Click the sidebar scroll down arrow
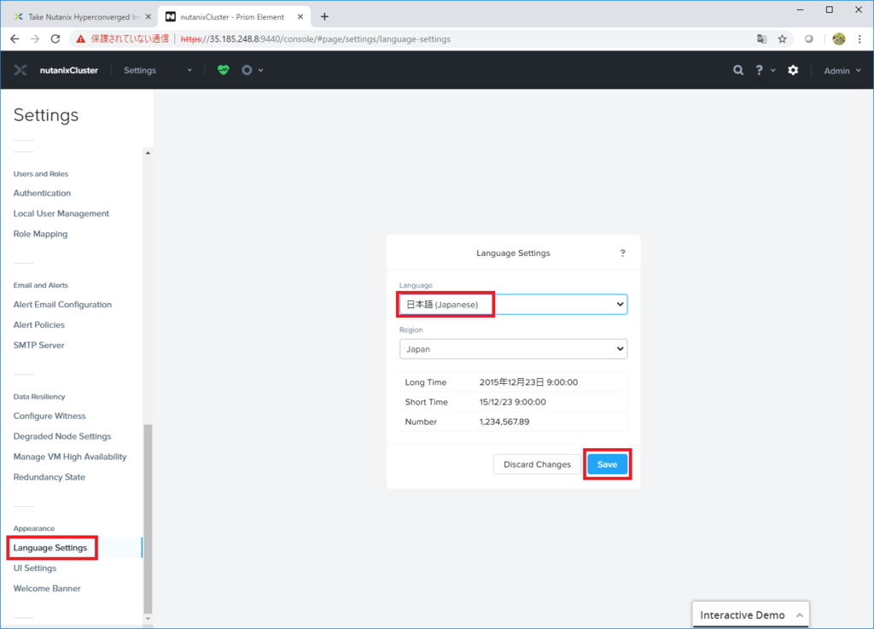This screenshot has width=874, height=629. (148, 619)
